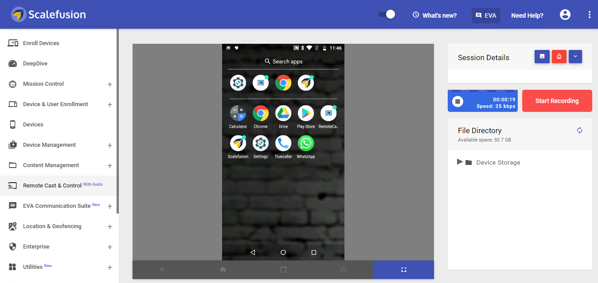Refresh the File Directory
Viewport: 598px width, 283px height.
click(x=579, y=130)
